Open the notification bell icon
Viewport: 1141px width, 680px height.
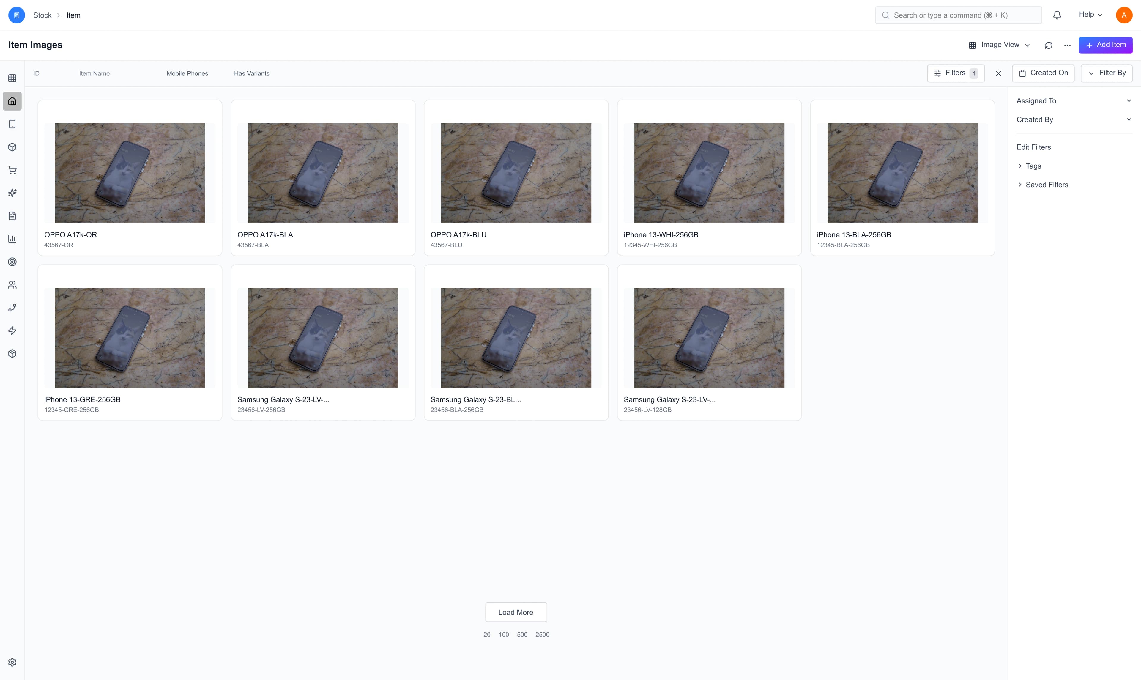click(1057, 15)
